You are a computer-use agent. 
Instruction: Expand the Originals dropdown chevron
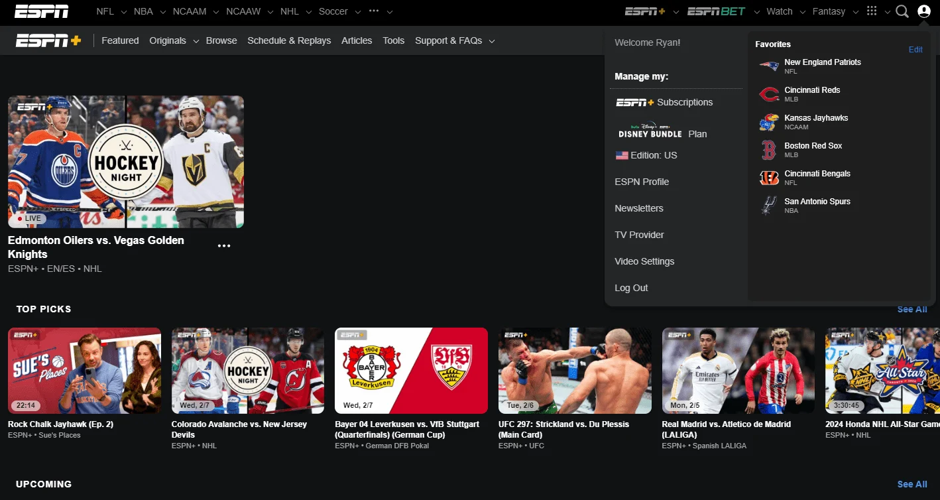(196, 41)
